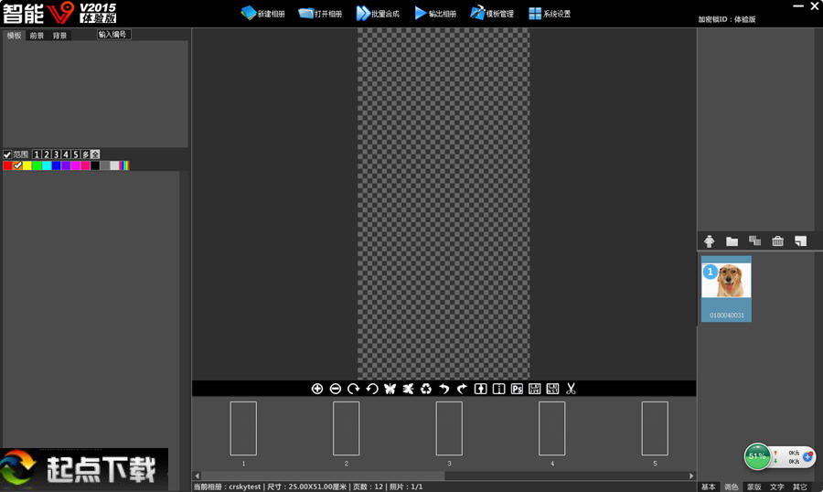The height and width of the screenshot is (492, 823).
Task: Pick the cyan color swatch
Action: click(47, 166)
